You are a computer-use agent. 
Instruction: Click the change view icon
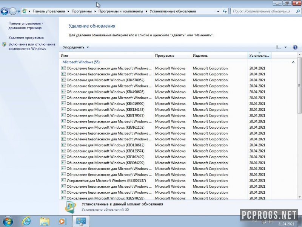click(279, 47)
